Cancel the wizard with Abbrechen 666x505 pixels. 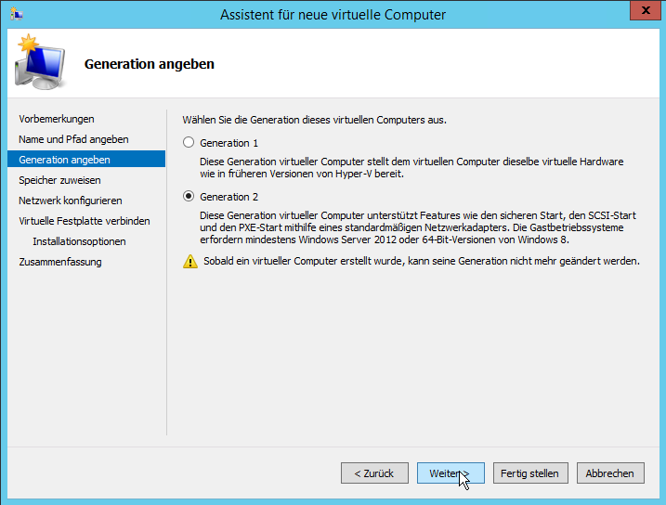click(x=609, y=473)
